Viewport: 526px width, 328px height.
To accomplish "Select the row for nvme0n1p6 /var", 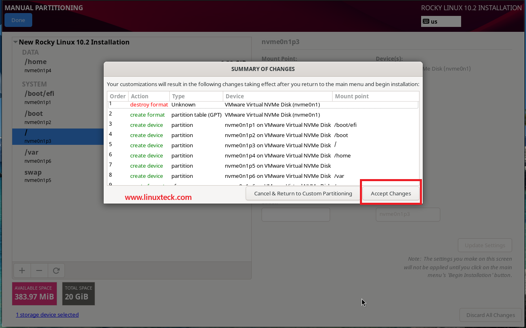I will (263, 176).
